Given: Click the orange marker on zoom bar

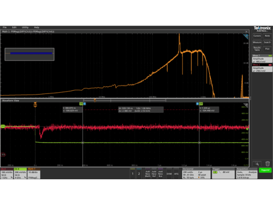Looking at the screenshot, I should [x=94, y=100].
